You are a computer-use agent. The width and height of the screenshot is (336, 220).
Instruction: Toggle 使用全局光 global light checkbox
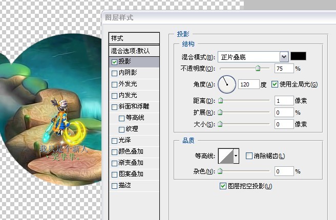tap(275, 84)
